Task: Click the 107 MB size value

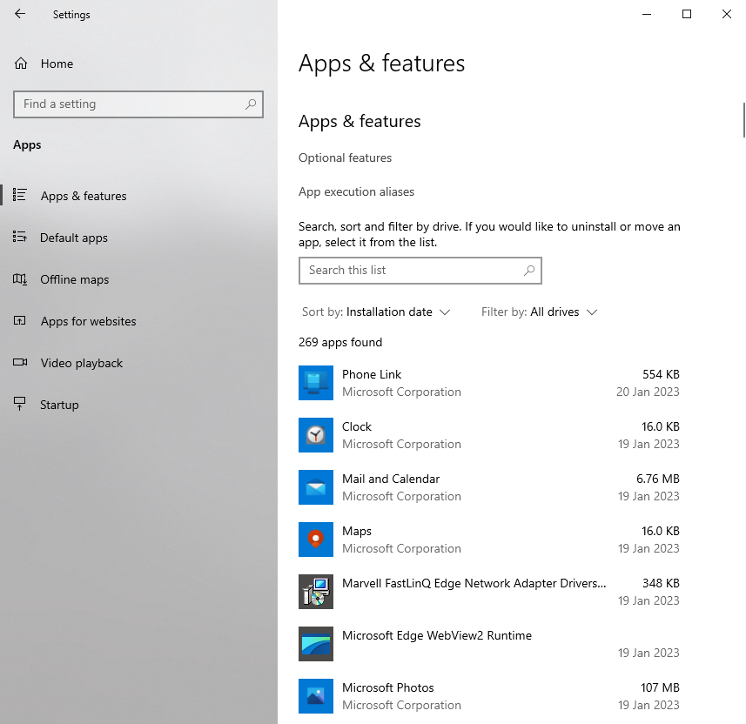Action: pyautogui.click(x=660, y=687)
